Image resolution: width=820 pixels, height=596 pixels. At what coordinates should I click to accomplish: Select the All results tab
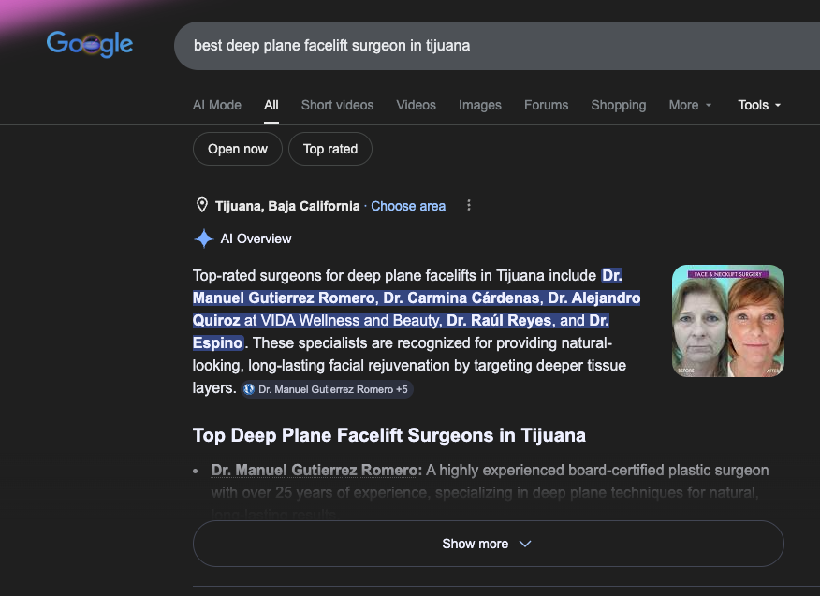tap(271, 105)
